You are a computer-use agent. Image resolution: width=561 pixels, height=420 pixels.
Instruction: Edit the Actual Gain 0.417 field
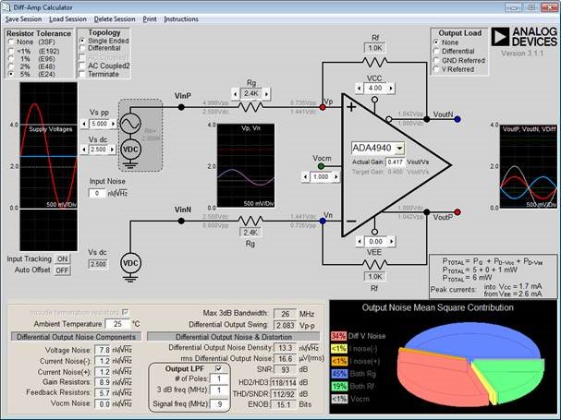pyautogui.click(x=395, y=162)
